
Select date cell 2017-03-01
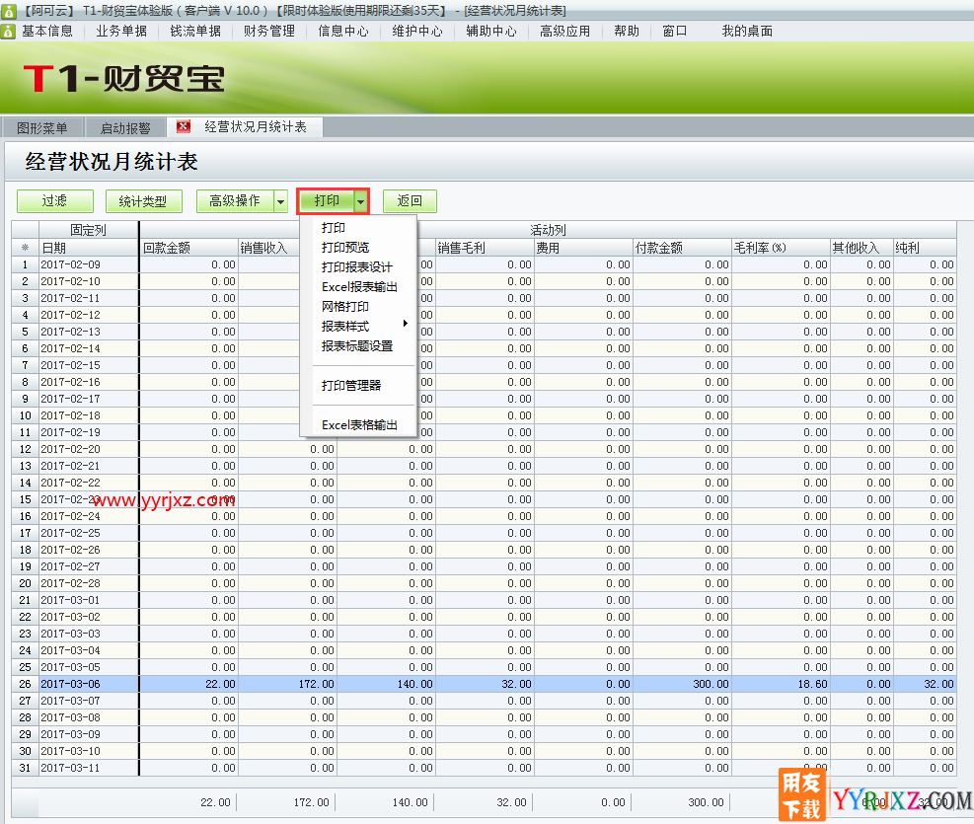(88, 600)
